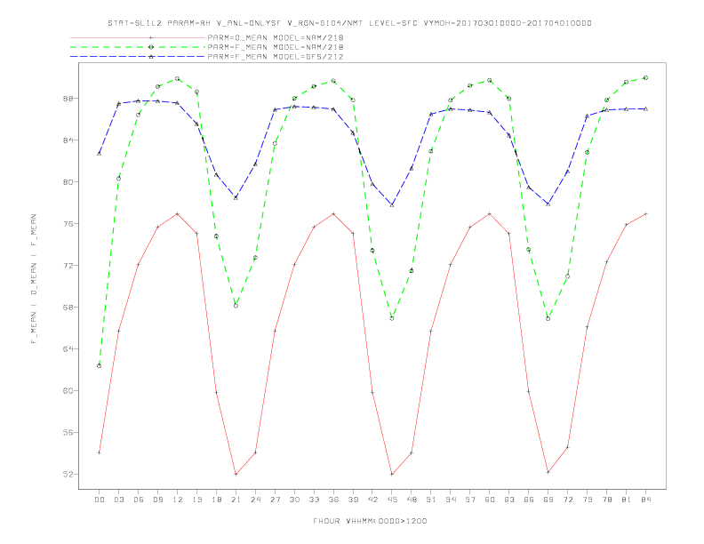Click x-axis forecast hour label 69

click(548, 500)
